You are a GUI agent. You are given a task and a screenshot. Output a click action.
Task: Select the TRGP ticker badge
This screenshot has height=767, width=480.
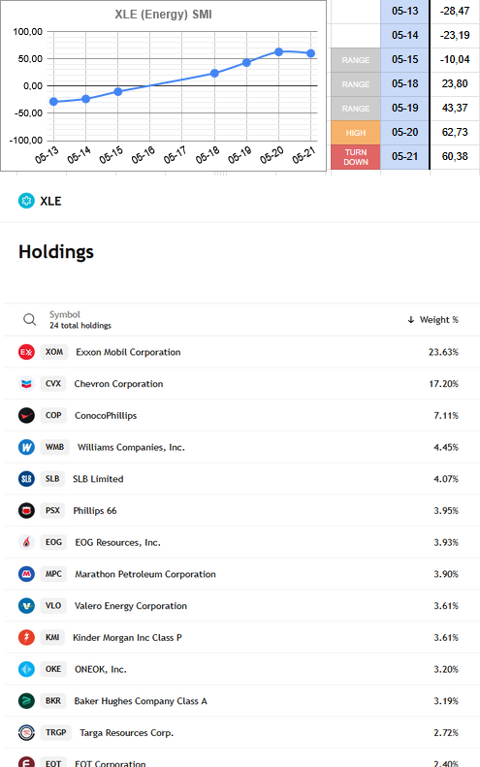[x=56, y=732]
